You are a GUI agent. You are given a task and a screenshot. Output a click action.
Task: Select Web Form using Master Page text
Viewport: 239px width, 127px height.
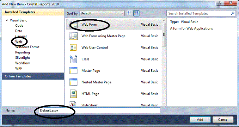tap(103, 36)
